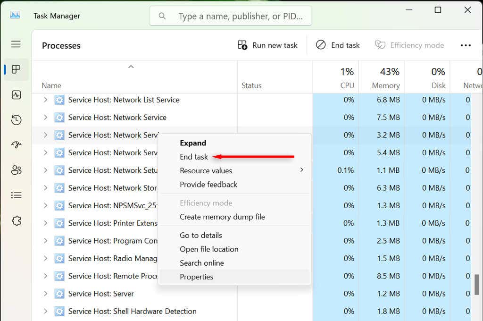Image resolution: width=483 pixels, height=321 pixels.
Task: Toggle Efficiency mode for the process
Action: point(409,45)
